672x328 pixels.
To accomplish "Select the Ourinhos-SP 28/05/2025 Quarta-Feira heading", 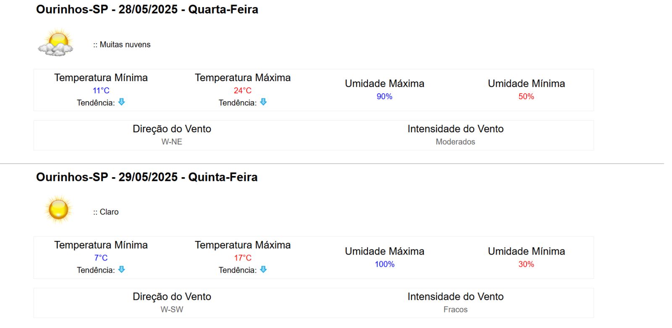I will 147,10.
